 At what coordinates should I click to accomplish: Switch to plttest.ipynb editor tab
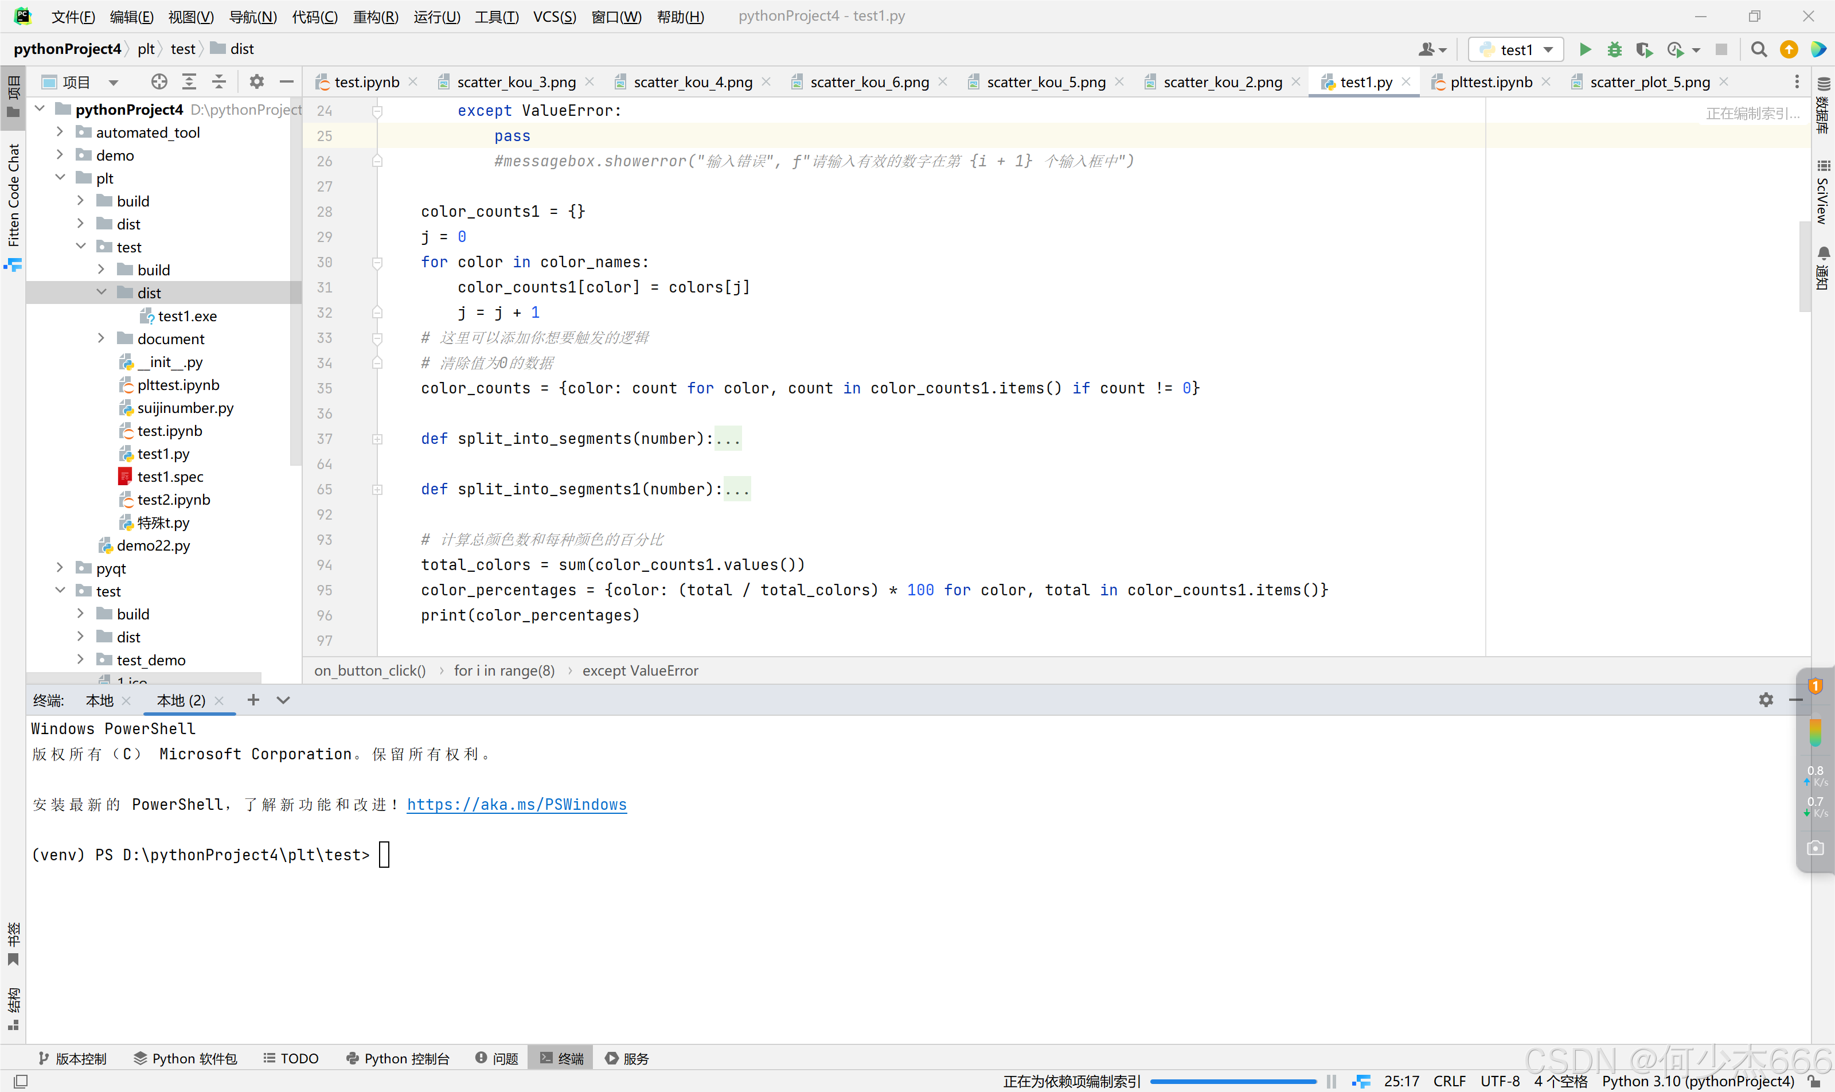[1490, 81]
